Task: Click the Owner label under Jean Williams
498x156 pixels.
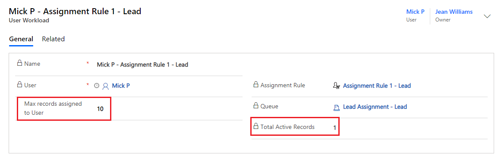Action: (x=443, y=20)
